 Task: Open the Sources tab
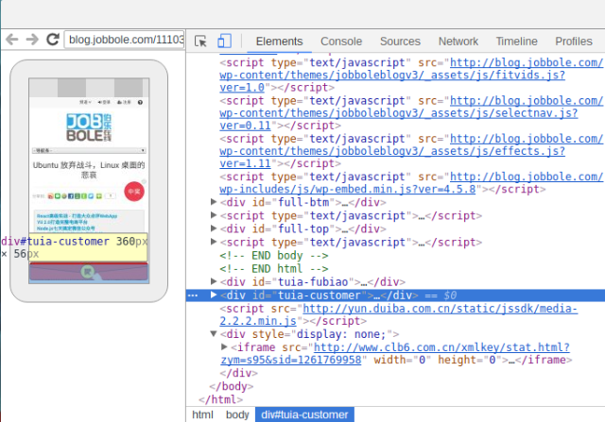pos(400,42)
